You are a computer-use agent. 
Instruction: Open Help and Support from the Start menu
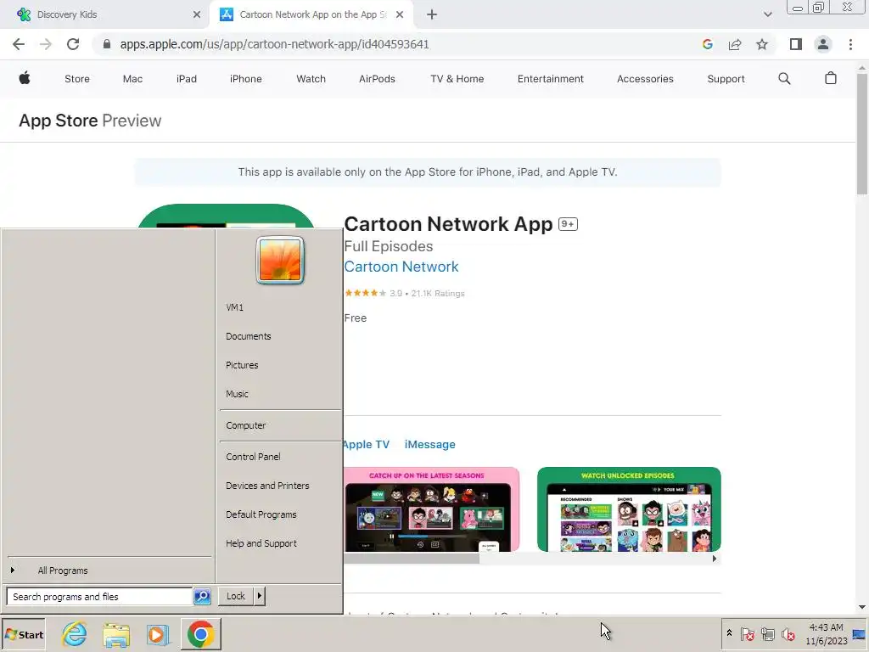click(261, 543)
